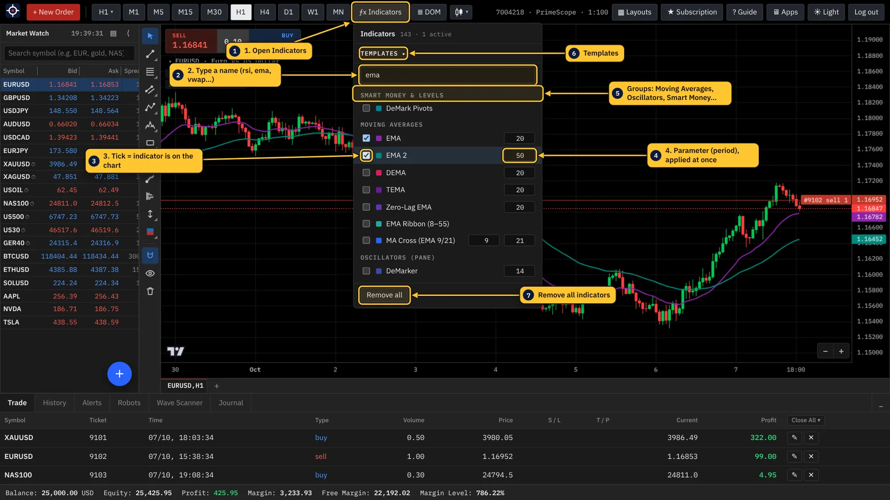Open the H1 timeframe dropdown

coord(106,12)
